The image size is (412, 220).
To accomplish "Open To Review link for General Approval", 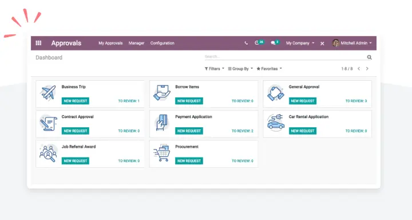I will click(x=356, y=101).
